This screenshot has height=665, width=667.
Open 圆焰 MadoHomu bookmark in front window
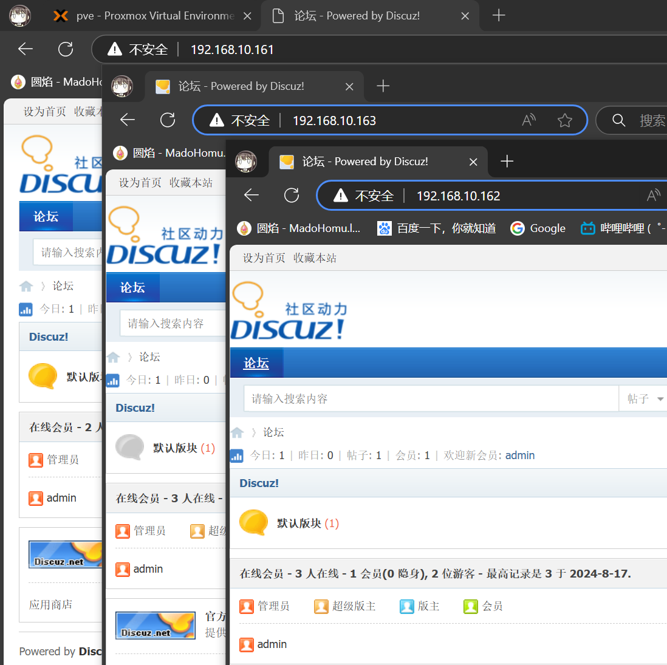pyautogui.click(x=299, y=228)
